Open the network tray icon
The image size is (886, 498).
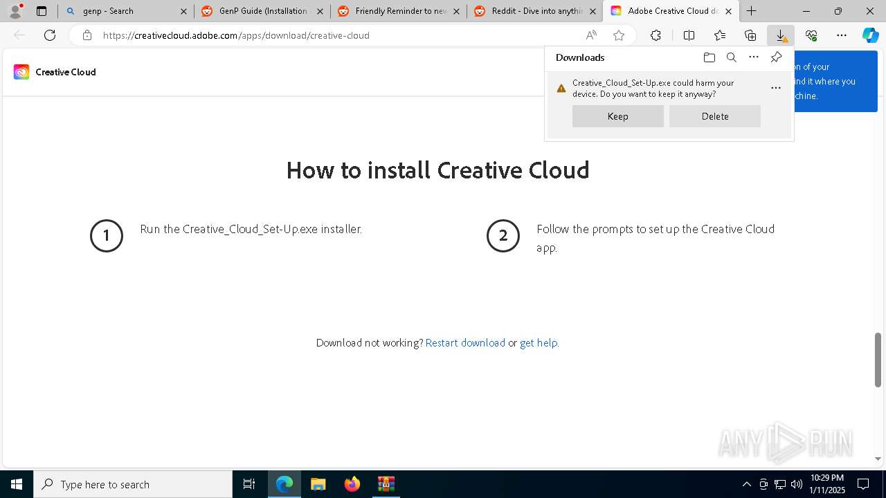[779, 484]
